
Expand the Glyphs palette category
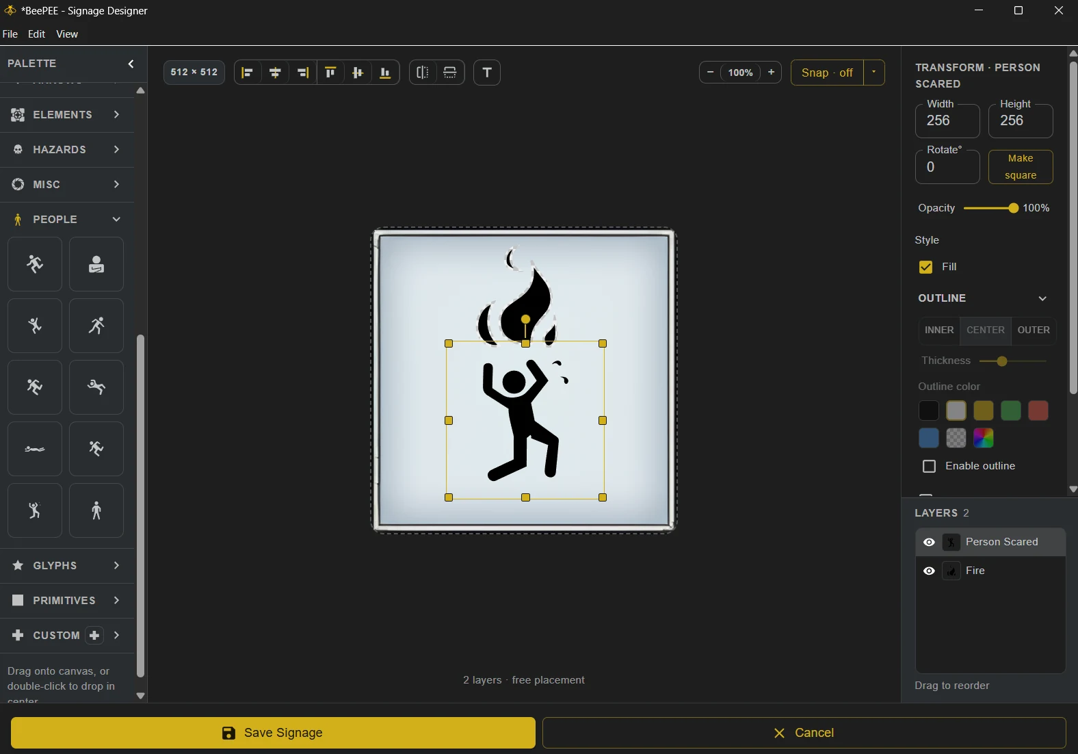(67, 565)
